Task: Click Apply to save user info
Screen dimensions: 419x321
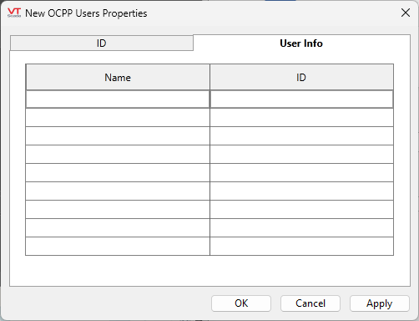Action: click(x=380, y=303)
